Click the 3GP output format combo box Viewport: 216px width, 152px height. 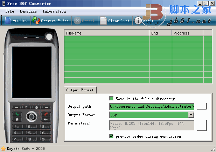152,115
